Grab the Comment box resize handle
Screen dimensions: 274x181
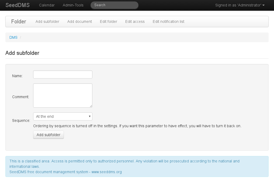[91, 106]
